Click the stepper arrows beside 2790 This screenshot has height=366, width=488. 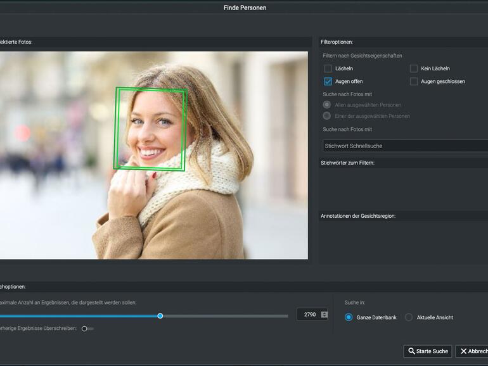(x=324, y=315)
